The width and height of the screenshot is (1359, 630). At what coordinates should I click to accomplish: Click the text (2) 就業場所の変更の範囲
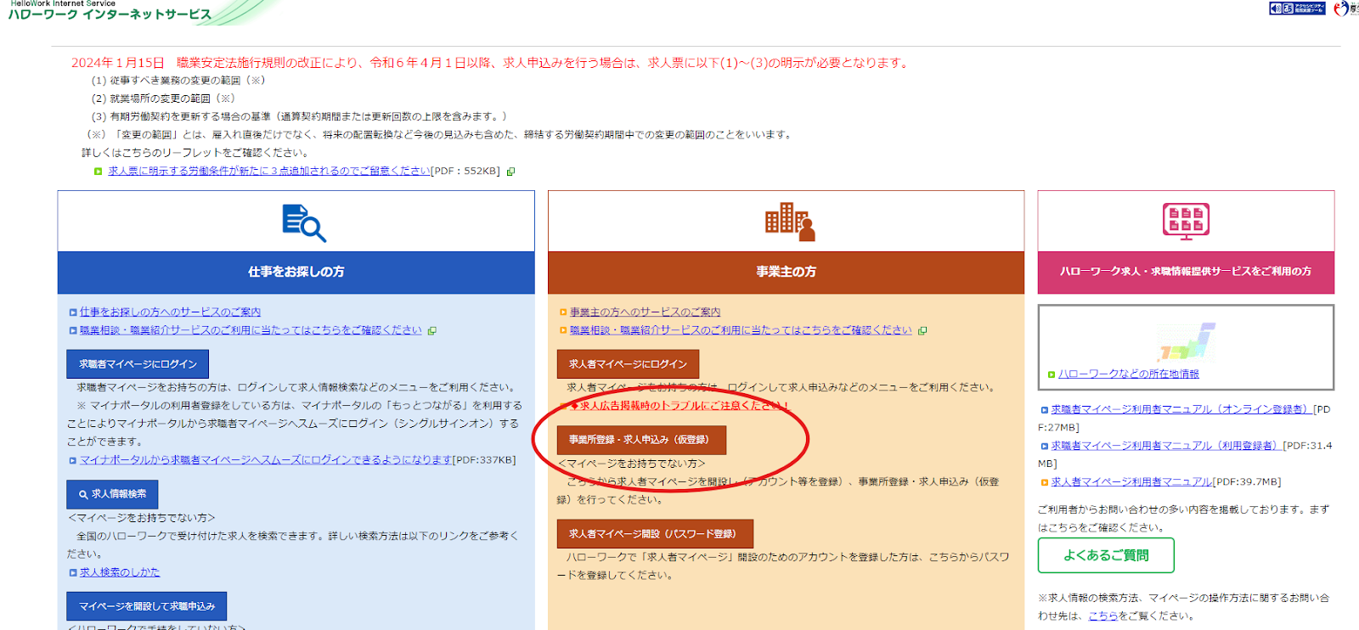point(163,98)
